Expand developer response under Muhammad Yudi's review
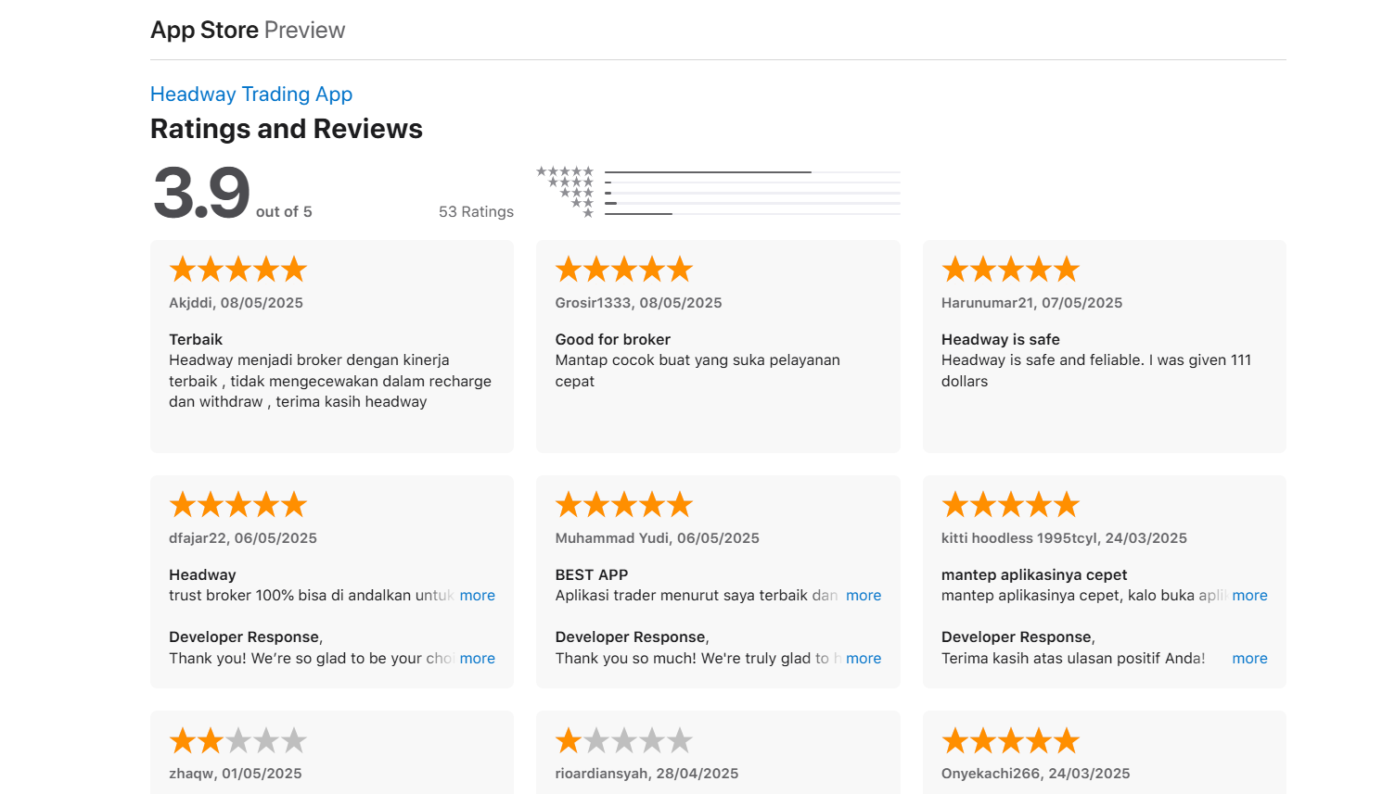Screen dimensions: 1395x794 (x=863, y=659)
